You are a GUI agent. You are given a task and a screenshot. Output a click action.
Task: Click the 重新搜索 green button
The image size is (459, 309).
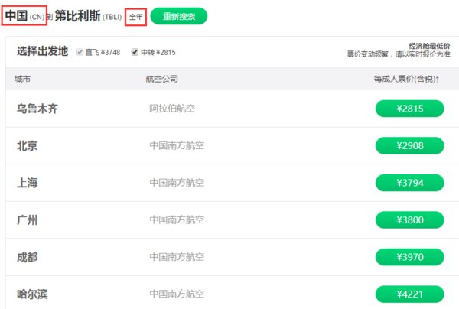coord(178,16)
